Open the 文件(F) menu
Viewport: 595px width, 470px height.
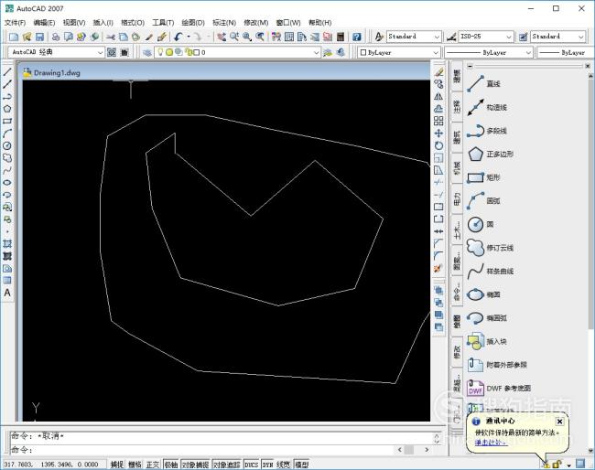point(16,23)
